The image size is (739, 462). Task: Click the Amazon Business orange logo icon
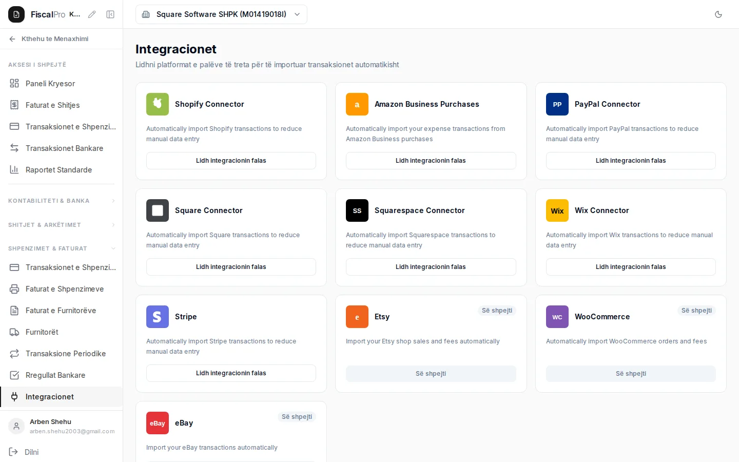coord(357,104)
